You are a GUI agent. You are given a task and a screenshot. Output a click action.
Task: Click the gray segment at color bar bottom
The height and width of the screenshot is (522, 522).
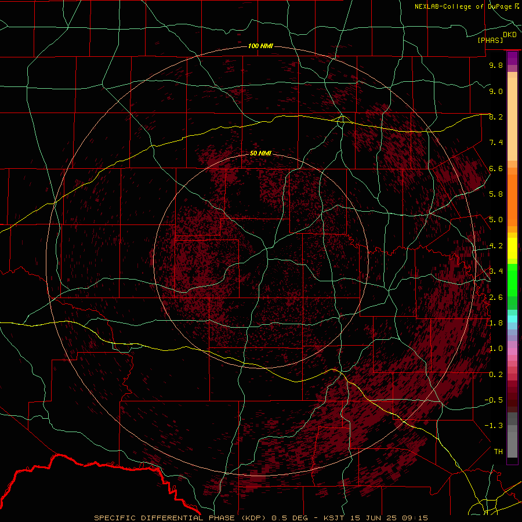(512, 444)
